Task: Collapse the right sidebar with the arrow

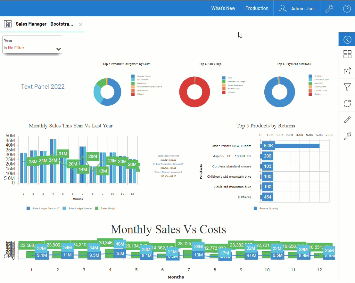Action: point(347,39)
